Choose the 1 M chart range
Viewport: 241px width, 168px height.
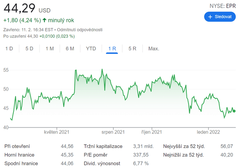(x=50, y=49)
